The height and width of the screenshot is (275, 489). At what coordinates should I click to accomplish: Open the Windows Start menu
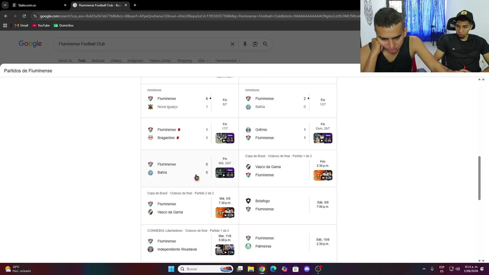[x=171, y=269]
